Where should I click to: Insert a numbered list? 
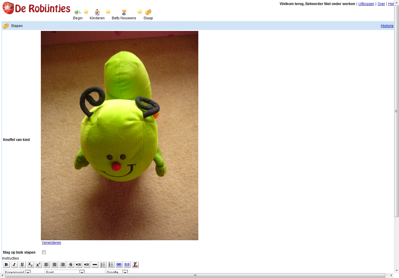tap(103, 265)
